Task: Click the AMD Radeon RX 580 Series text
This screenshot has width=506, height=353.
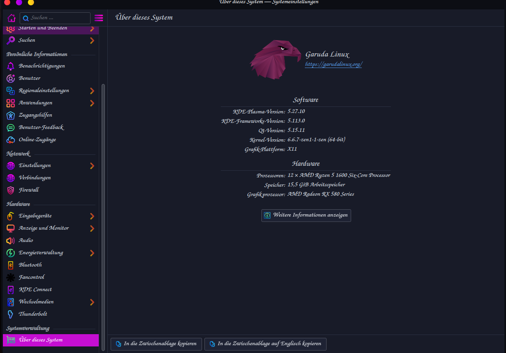Action: click(321, 194)
